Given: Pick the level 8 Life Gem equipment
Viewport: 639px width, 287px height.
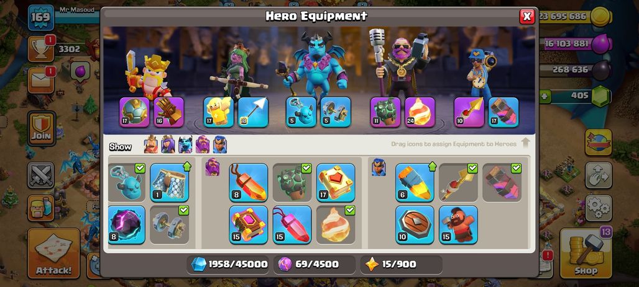Looking at the screenshot, I should (248, 182).
